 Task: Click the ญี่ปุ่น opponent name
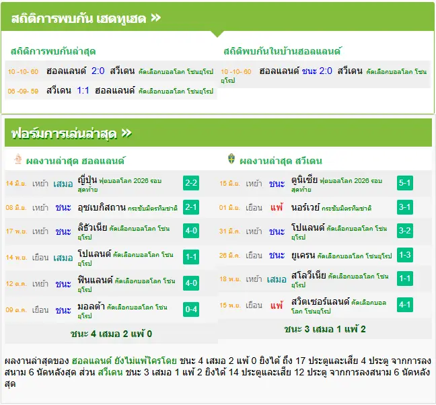87,180
